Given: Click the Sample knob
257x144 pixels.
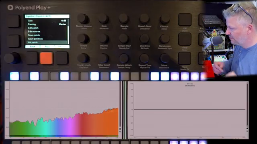Looking at the screenshot, I should [x=124, y=19].
